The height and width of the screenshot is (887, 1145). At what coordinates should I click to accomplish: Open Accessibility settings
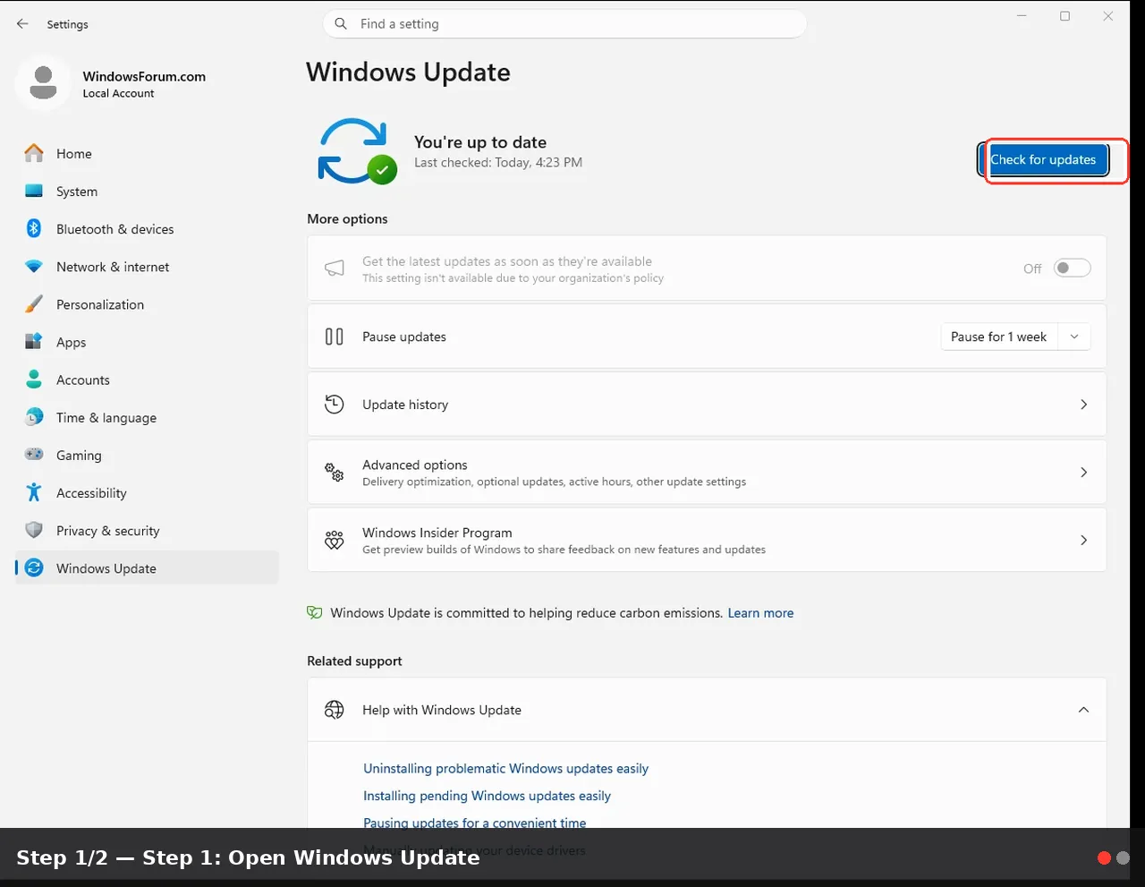pyautogui.click(x=147, y=492)
